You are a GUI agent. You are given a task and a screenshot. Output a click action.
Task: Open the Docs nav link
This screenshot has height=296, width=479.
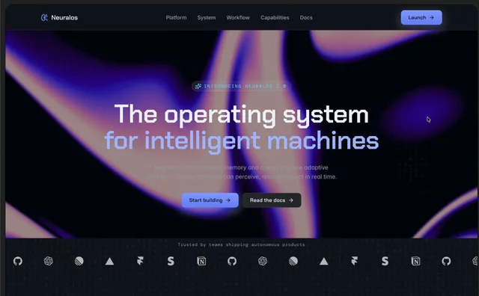[306, 18]
